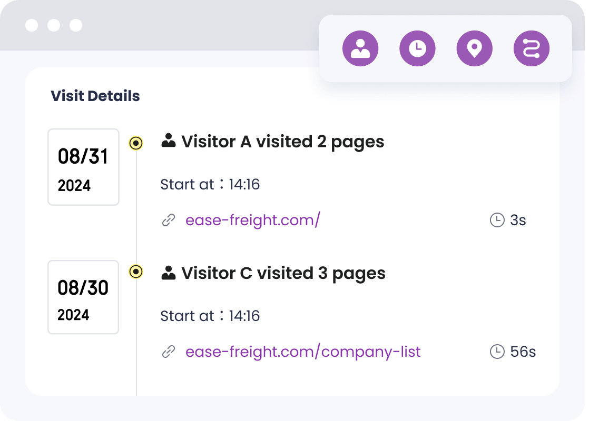Image resolution: width=589 pixels, height=421 pixels.
Task: Click chain icon next to company-list URL
Action: (168, 352)
